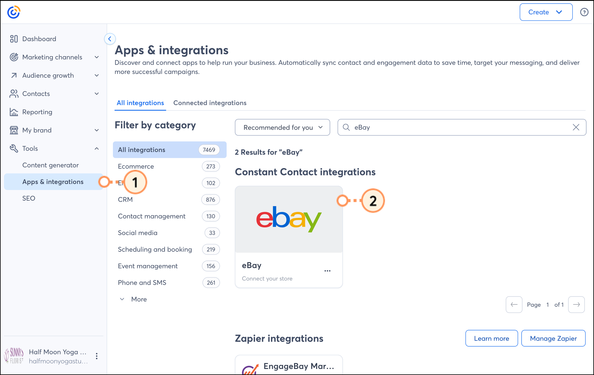Filter by Contact management category
Screen dimensions: 594x375
169,216
